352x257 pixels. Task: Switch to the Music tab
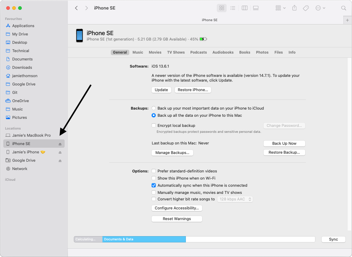pyautogui.click(x=138, y=52)
